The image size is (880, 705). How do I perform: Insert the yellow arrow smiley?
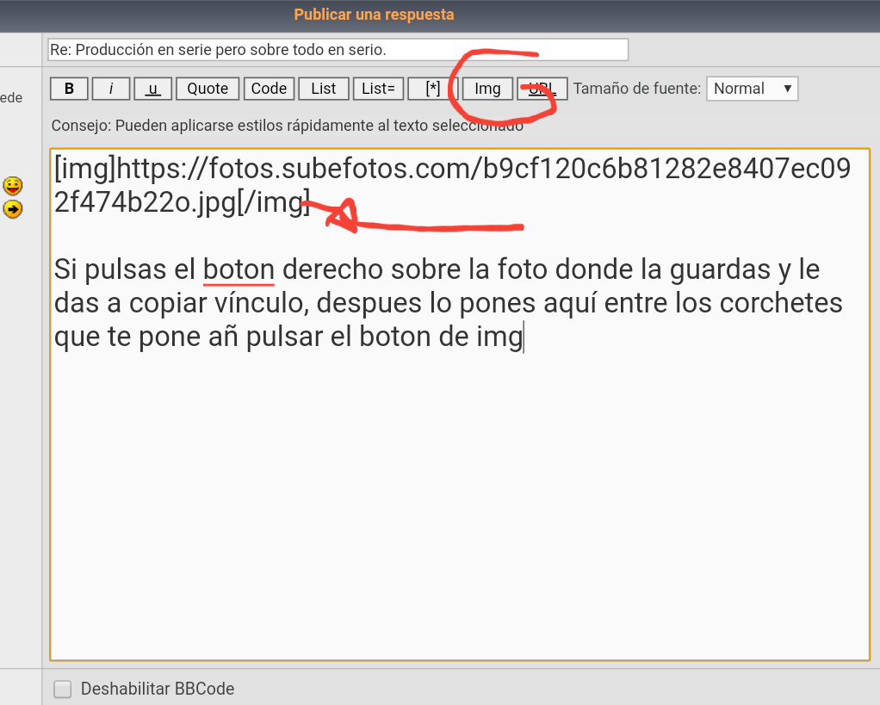pyautogui.click(x=13, y=209)
